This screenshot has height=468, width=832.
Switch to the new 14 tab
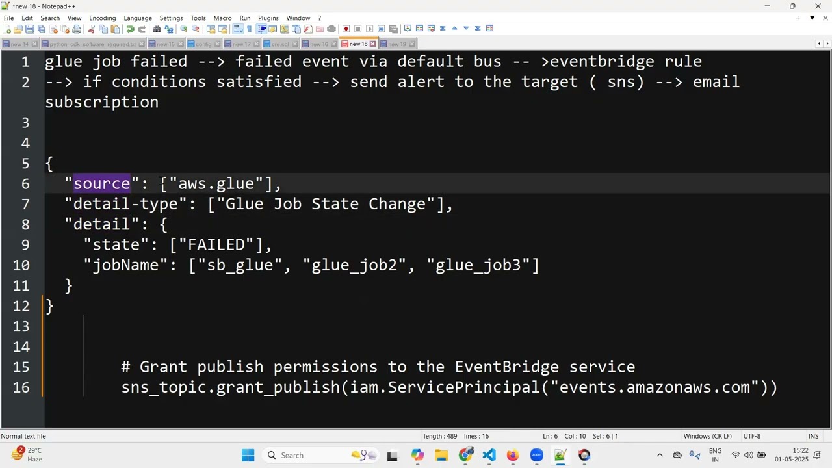19,44
